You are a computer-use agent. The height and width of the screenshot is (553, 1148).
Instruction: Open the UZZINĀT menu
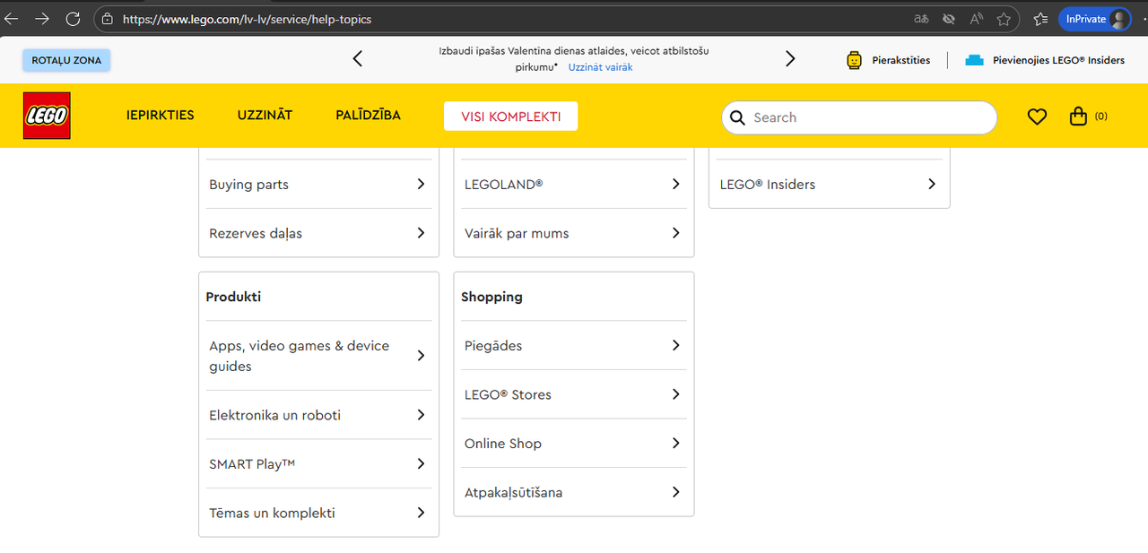[265, 115]
